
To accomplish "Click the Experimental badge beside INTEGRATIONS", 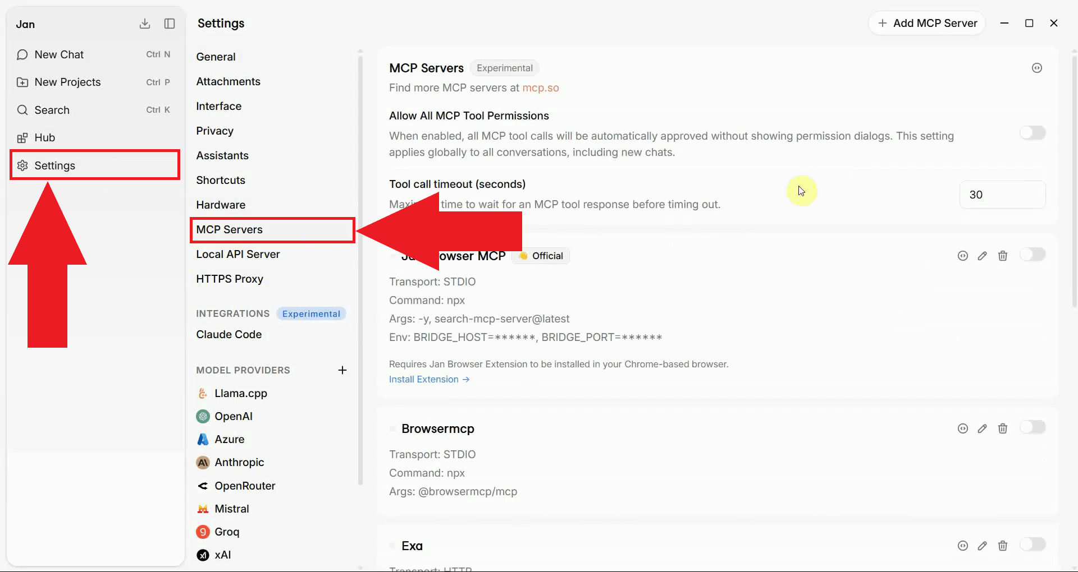I will click(x=311, y=314).
